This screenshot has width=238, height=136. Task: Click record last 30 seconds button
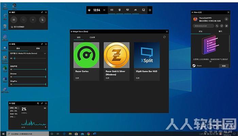tap(23, 20)
